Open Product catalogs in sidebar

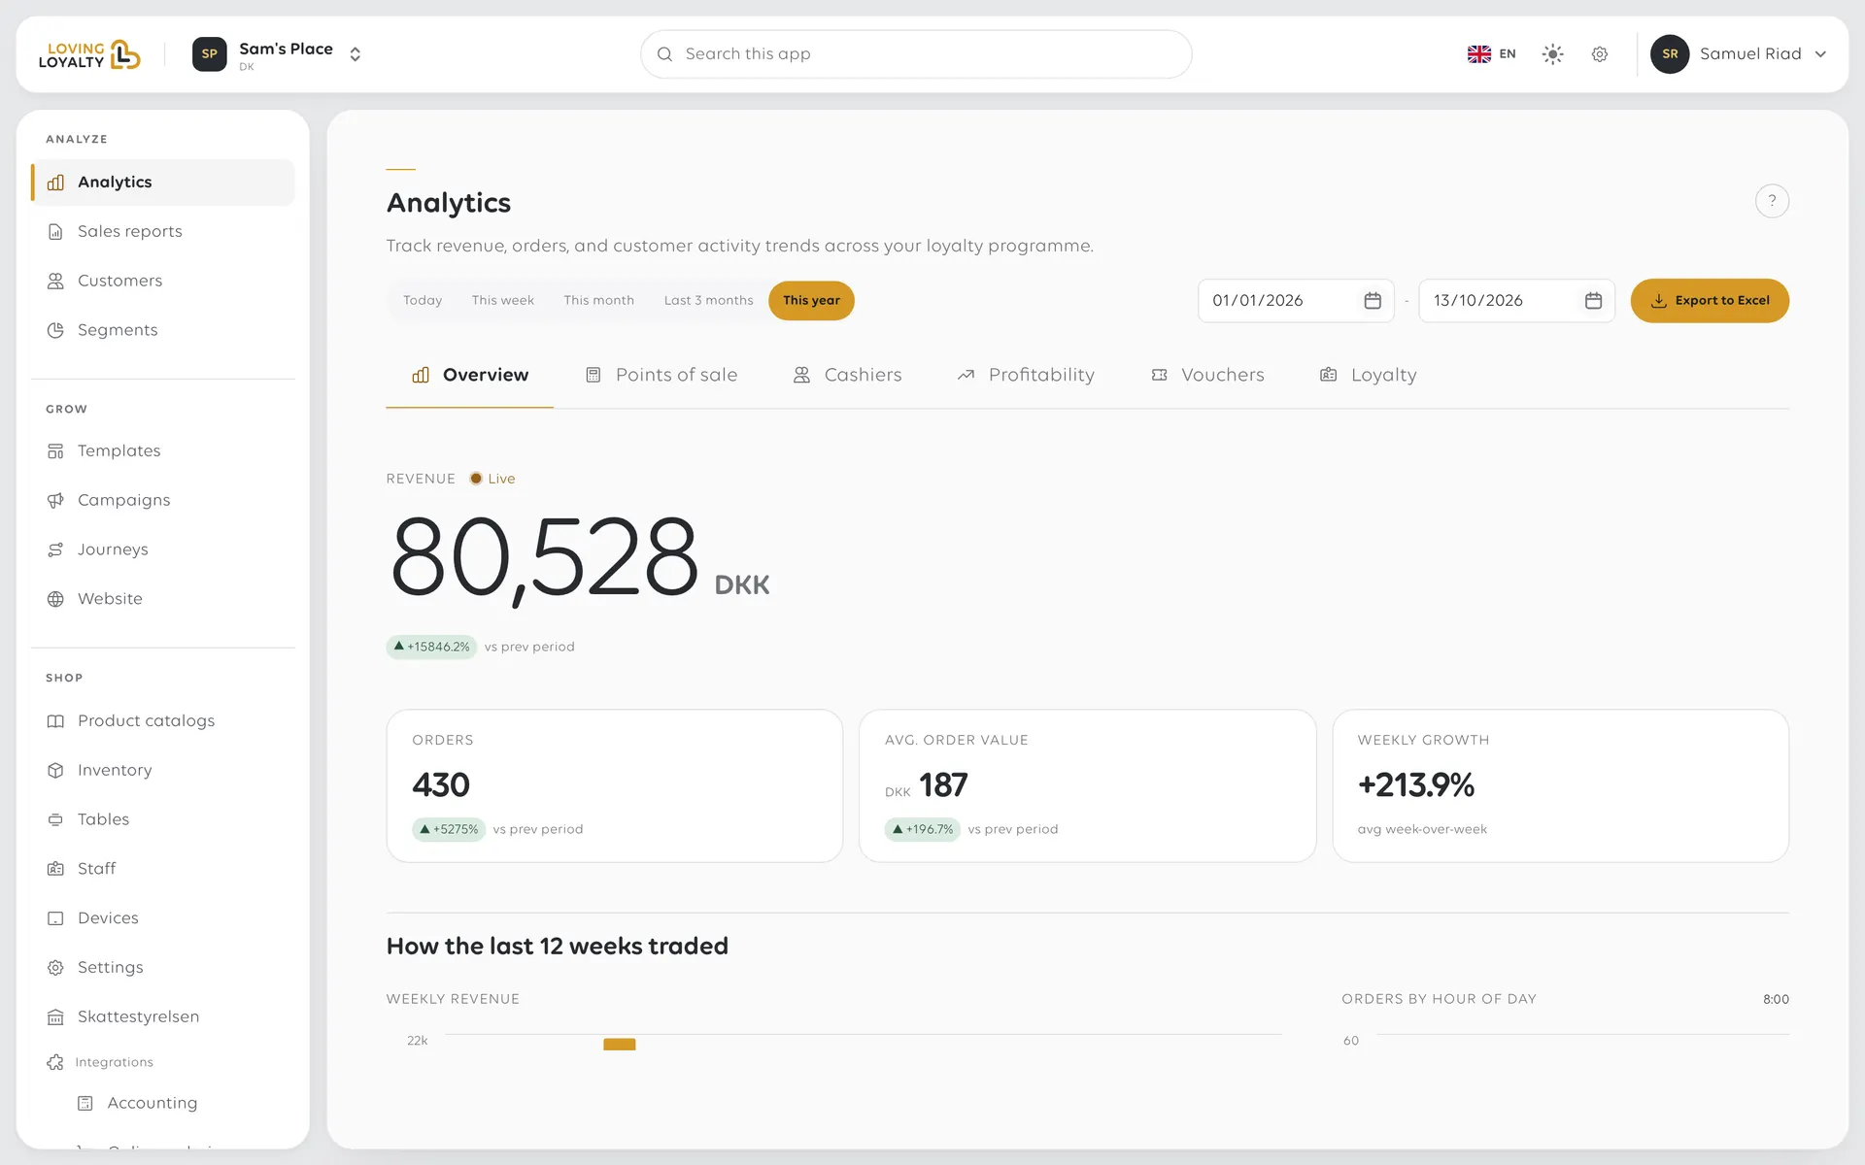[163, 720]
